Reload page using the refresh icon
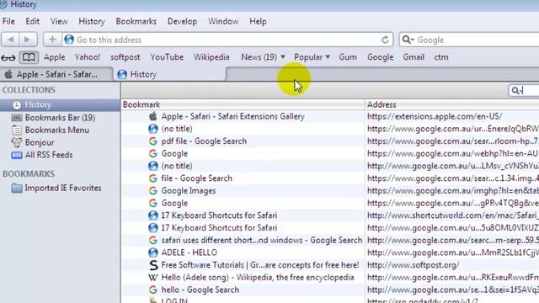The height and width of the screenshot is (303, 539). [x=385, y=40]
